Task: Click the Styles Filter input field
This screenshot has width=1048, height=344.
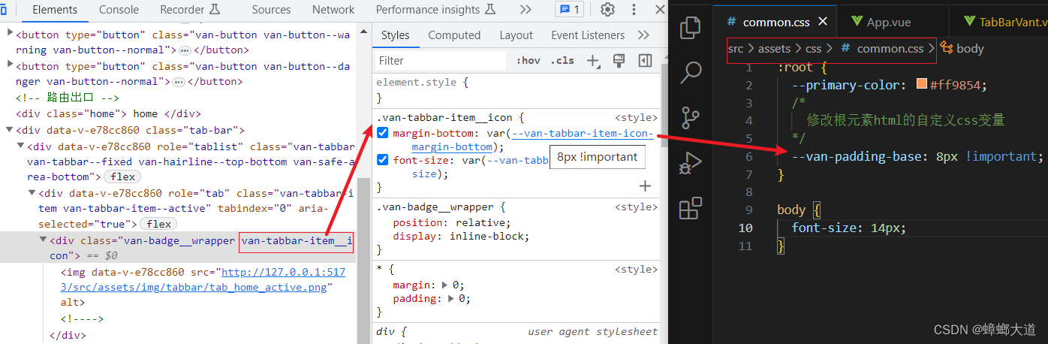Action: [441, 61]
